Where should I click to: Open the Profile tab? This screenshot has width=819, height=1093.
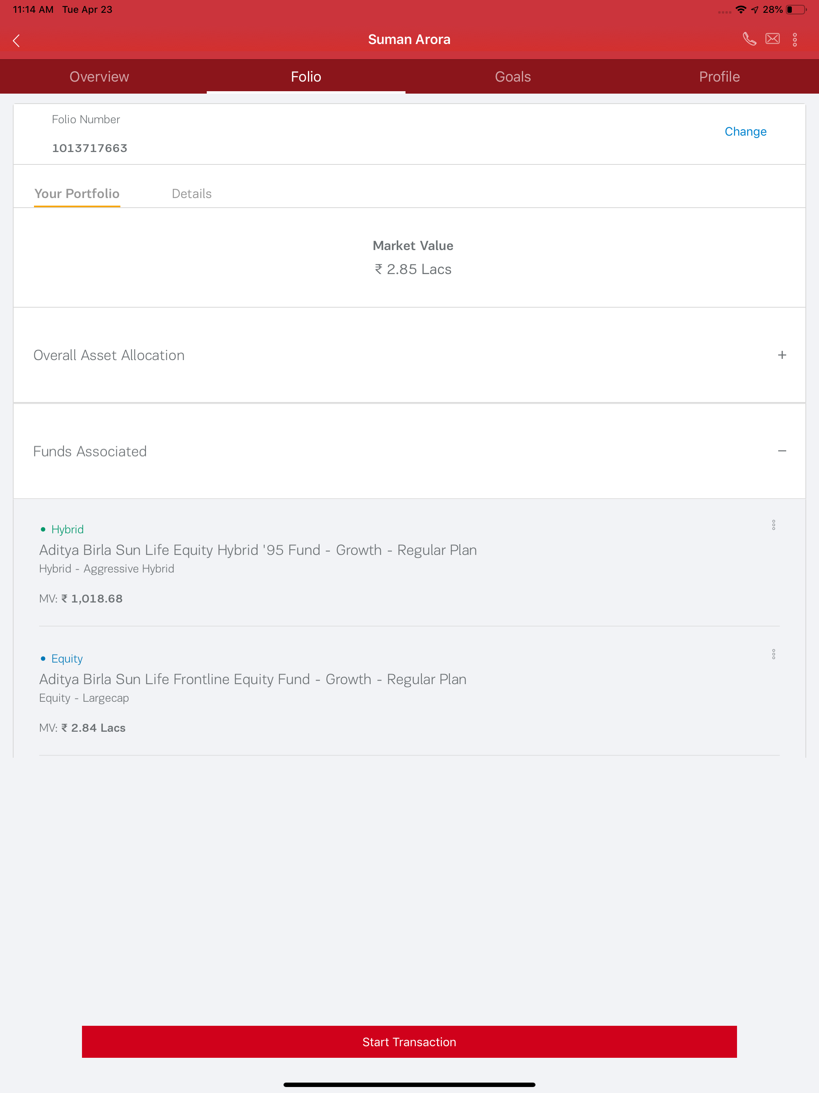coord(719,76)
